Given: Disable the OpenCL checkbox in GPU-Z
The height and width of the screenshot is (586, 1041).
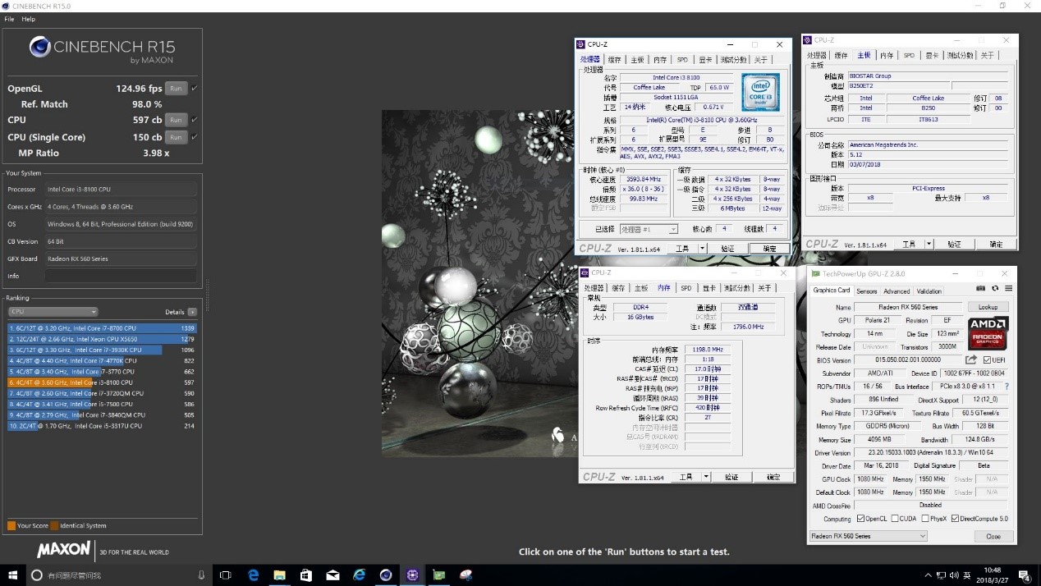Looking at the screenshot, I should tap(860, 518).
